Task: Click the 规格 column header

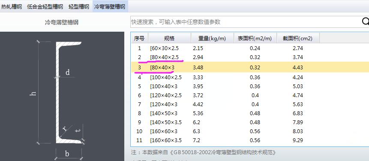Action: pos(169,38)
